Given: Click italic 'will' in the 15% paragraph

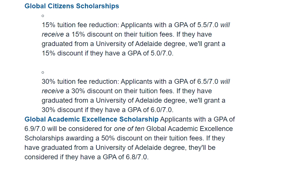Looking at the screenshot, I should [225, 25].
